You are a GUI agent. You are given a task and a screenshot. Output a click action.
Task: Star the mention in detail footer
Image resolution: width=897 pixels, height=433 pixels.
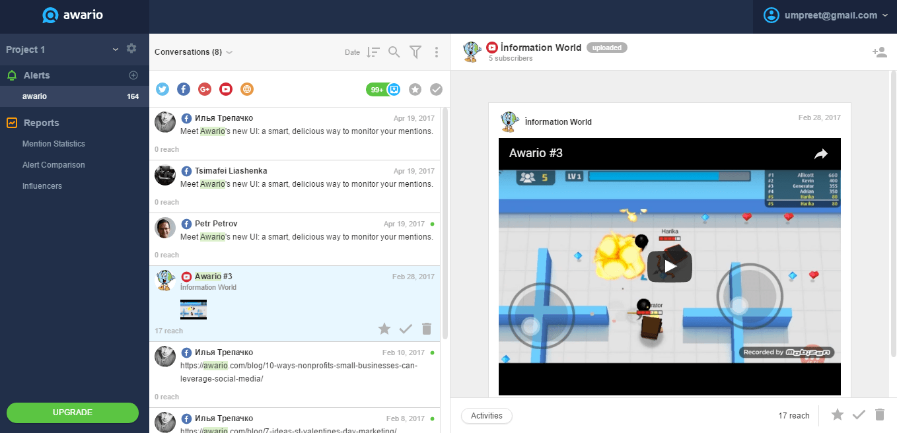pyautogui.click(x=838, y=415)
